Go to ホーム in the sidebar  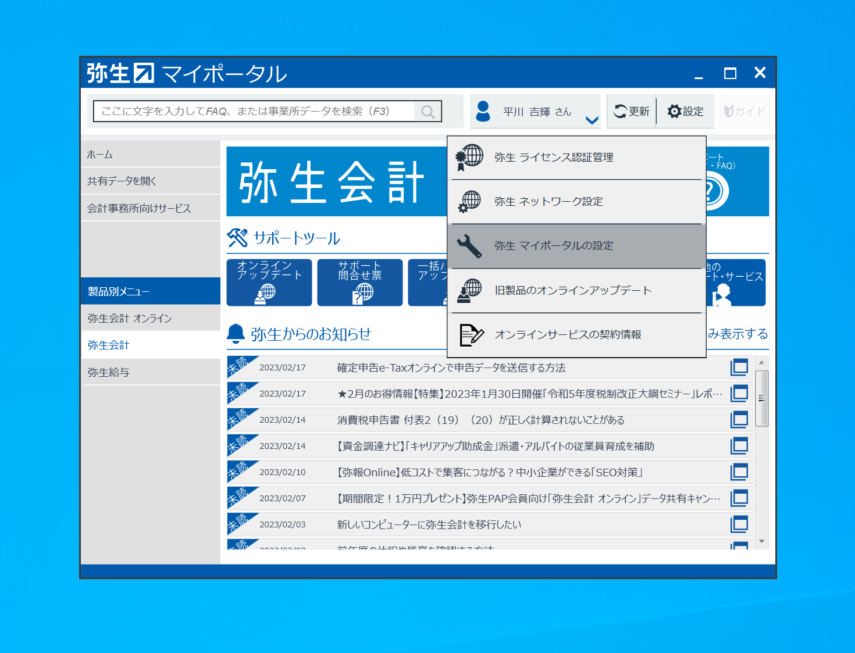[150, 155]
